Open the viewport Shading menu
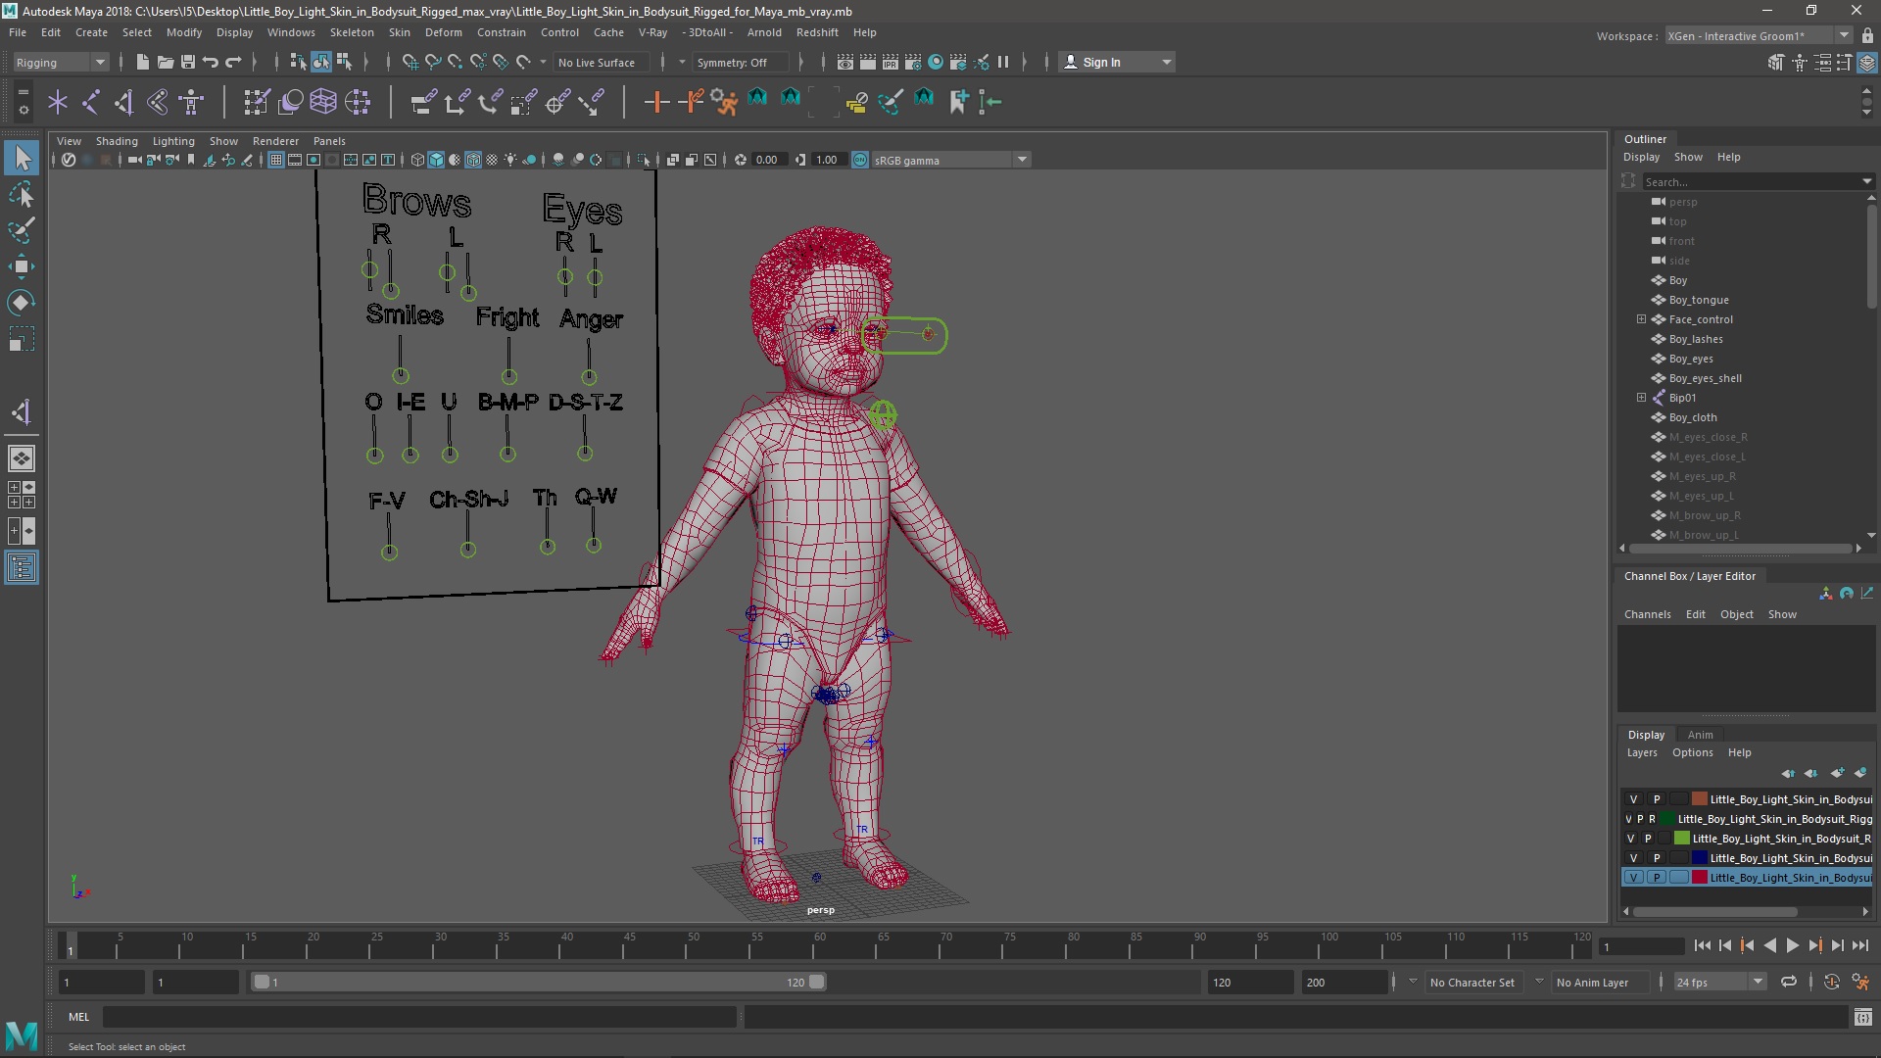Viewport: 1881px width, 1058px height. click(x=117, y=141)
